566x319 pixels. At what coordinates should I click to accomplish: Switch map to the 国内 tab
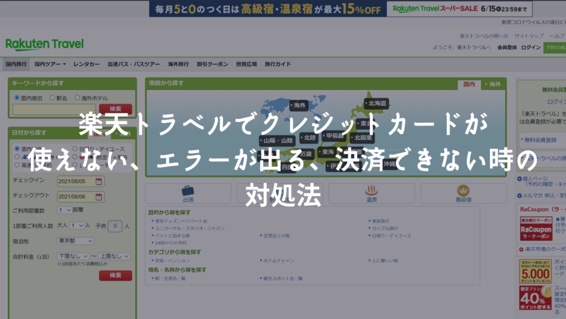coord(469,84)
